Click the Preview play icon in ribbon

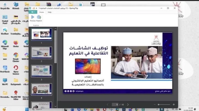[33, 17]
